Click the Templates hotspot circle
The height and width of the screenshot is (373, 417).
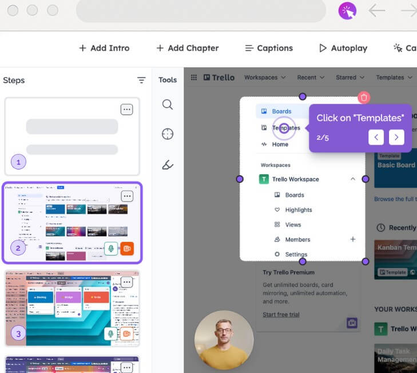pyautogui.click(x=284, y=128)
